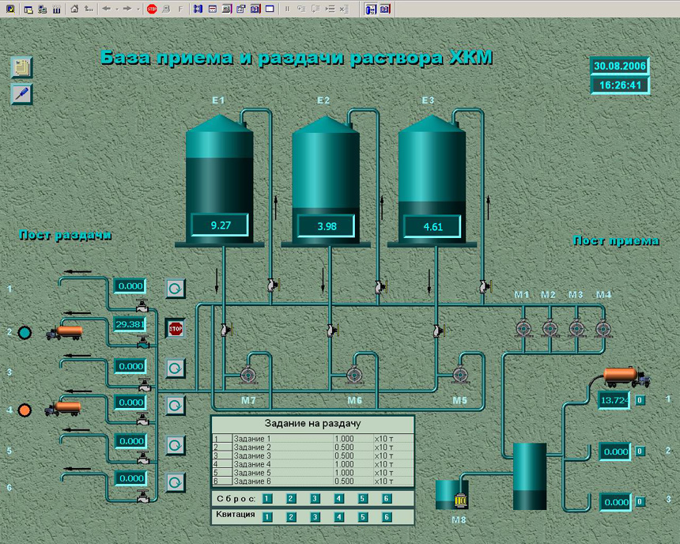Image resolution: width=680 pixels, height=544 pixels.
Task: Click tank E1 level value 9.27
Action: [221, 225]
